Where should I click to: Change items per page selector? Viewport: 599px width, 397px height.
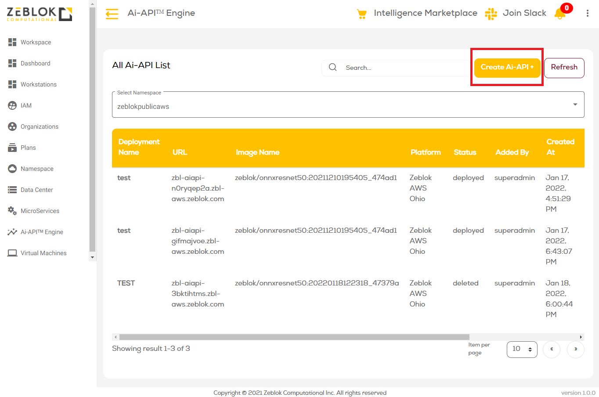(x=522, y=349)
